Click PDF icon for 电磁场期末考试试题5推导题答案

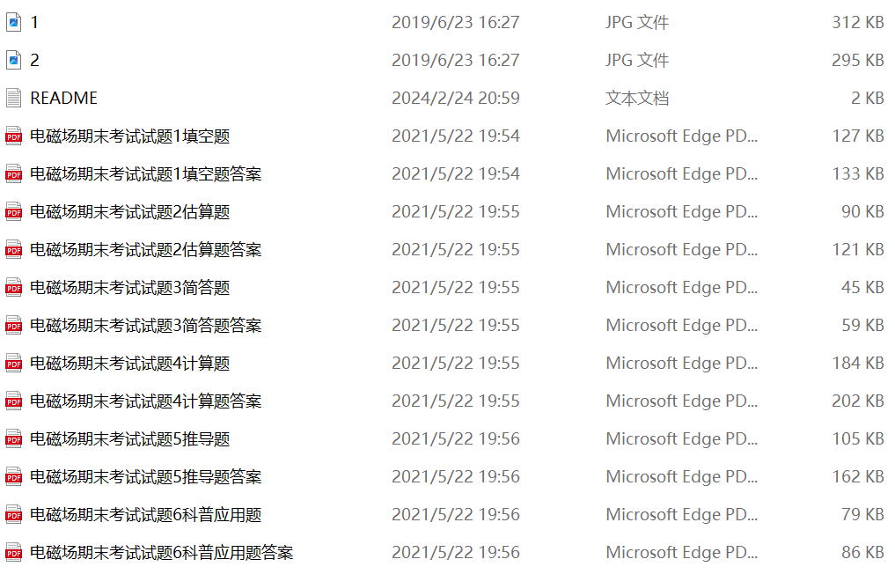(13, 476)
